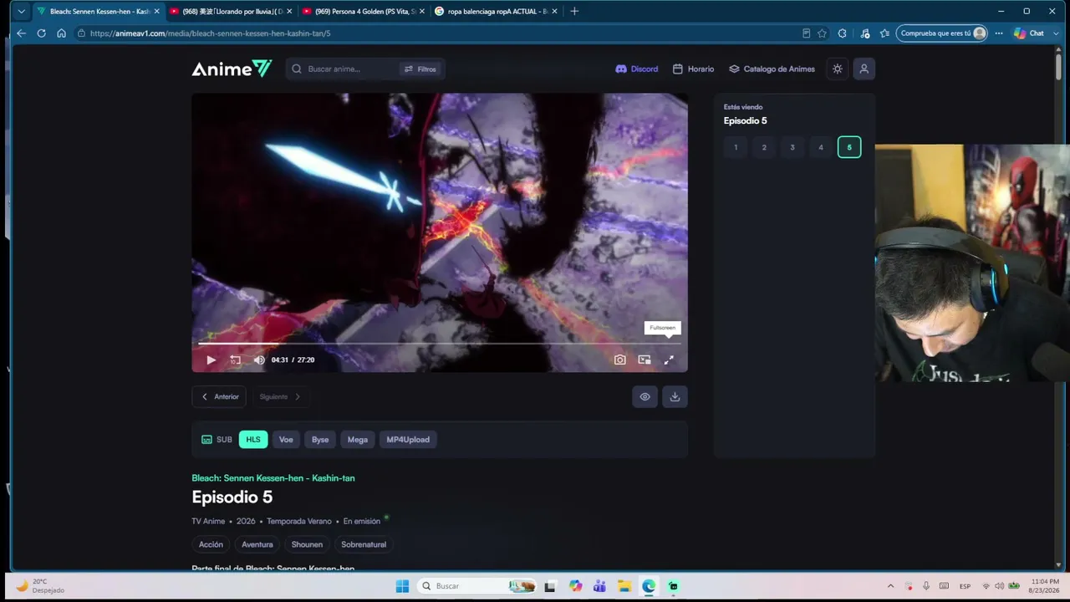Viewport: 1070px width, 602px height.
Task: Open a new browser tab
Action: [x=574, y=12]
